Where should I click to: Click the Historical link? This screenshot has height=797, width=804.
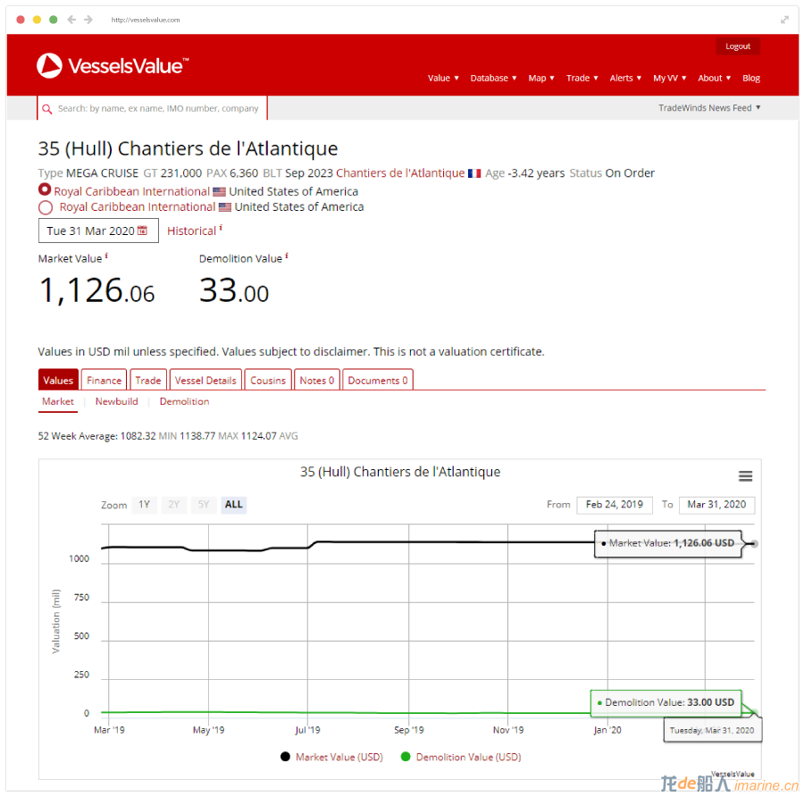tap(191, 231)
